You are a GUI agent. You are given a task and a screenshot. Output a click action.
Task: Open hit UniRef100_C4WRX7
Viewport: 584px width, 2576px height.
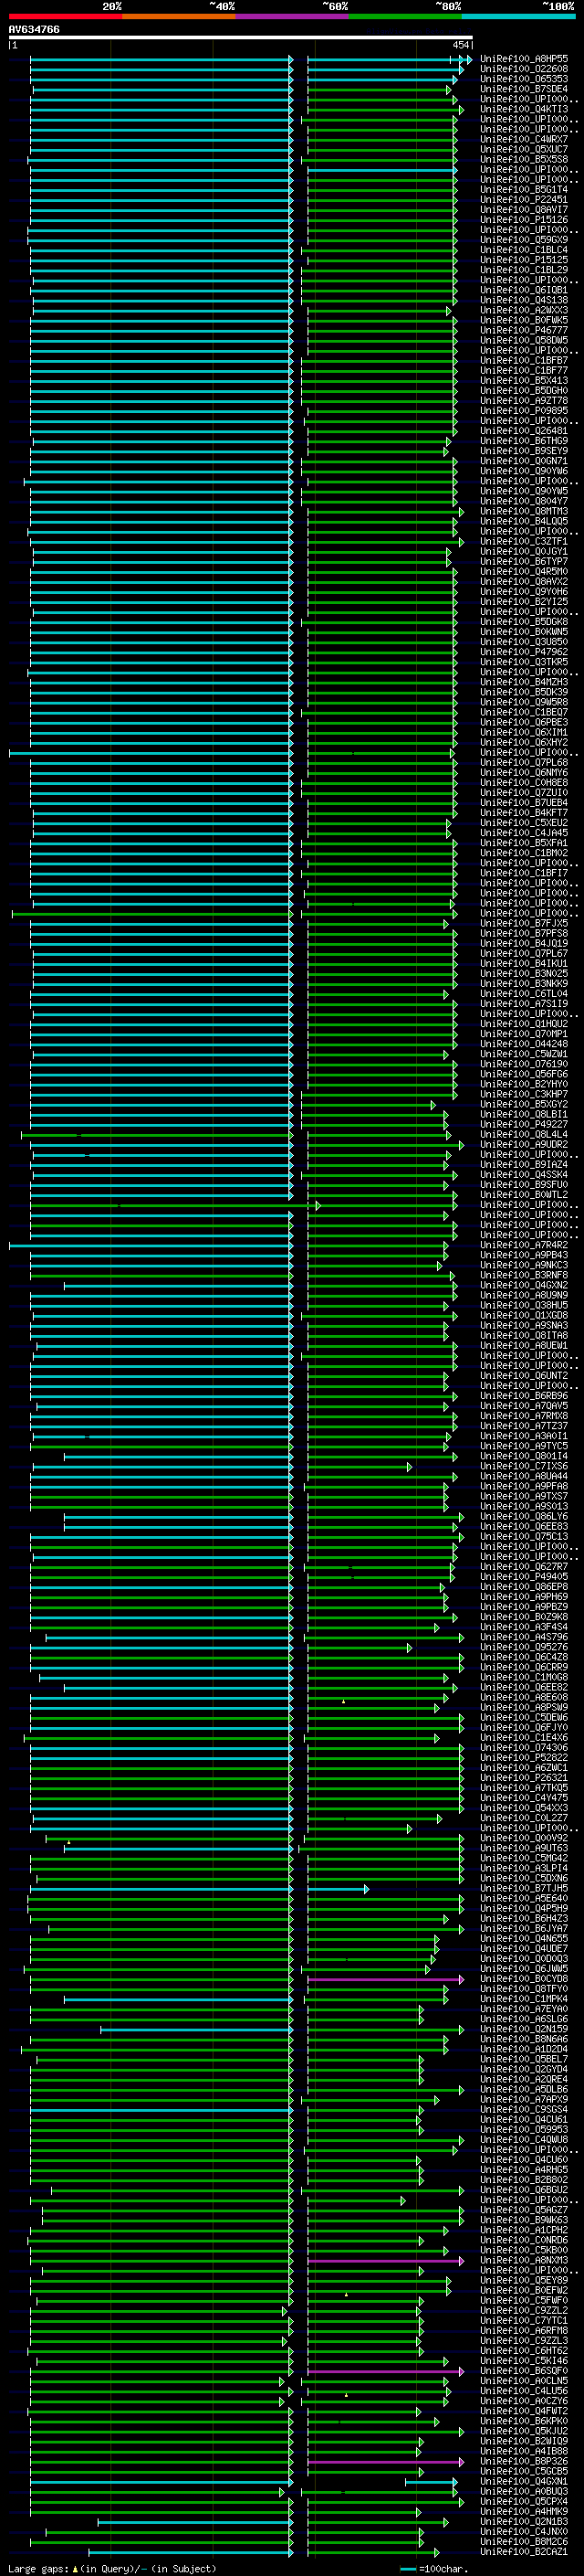[x=524, y=139]
